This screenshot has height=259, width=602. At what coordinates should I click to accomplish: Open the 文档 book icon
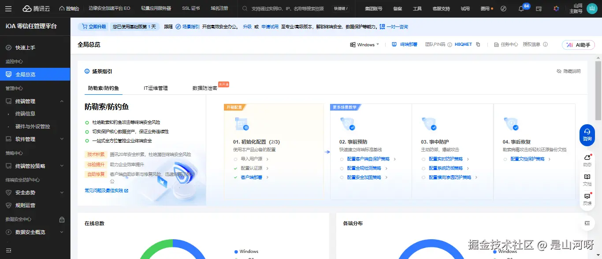coord(587,180)
